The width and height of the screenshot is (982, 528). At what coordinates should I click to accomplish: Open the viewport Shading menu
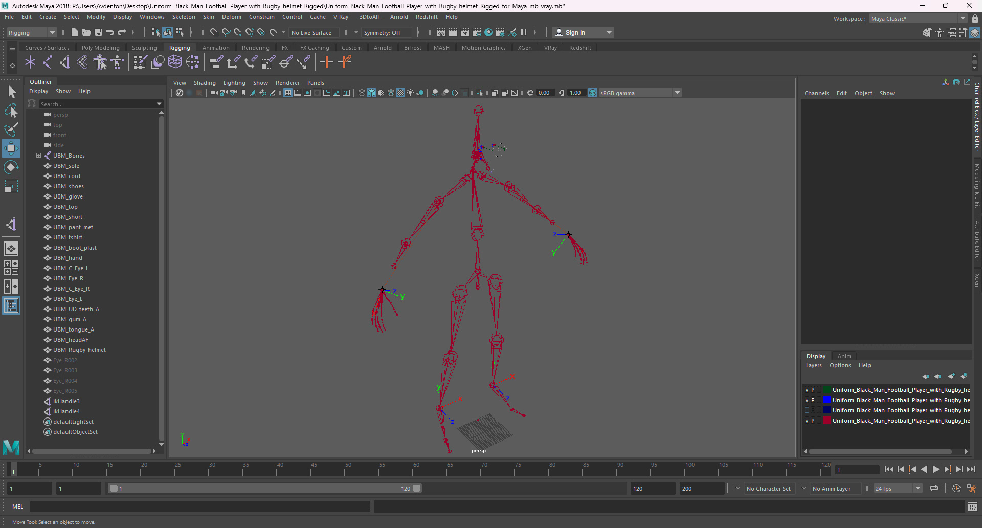pyautogui.click(x=205, y=83)
